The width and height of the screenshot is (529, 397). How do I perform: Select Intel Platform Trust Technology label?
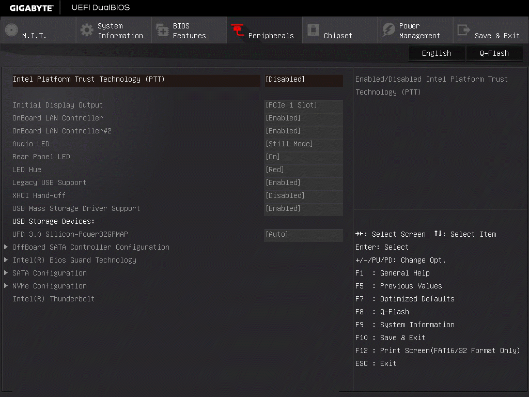(89, 79)
